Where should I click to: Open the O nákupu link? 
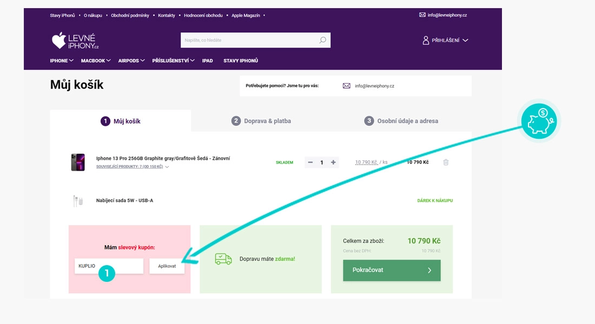tap(93, 16)
